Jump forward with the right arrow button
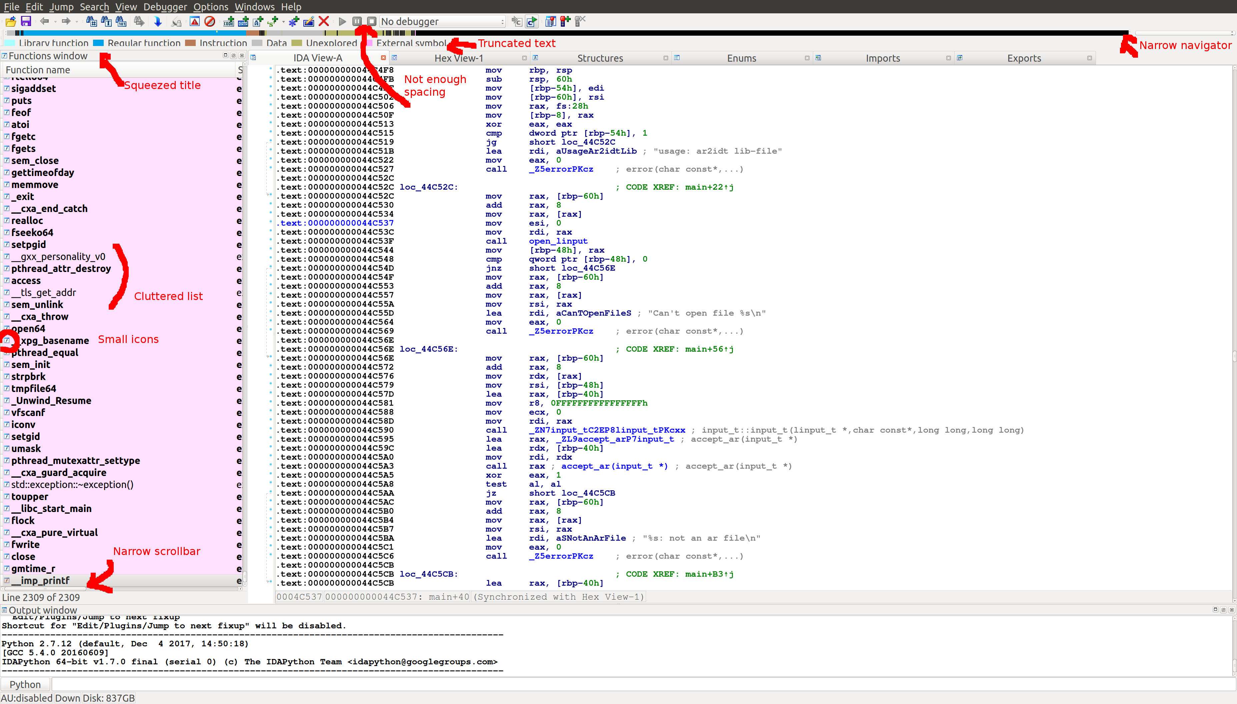Screen dimensions: 1237x704 click(66, 21)
